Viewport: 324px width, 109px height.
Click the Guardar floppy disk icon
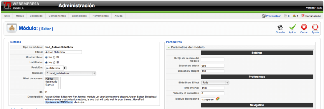click(280, 27)
